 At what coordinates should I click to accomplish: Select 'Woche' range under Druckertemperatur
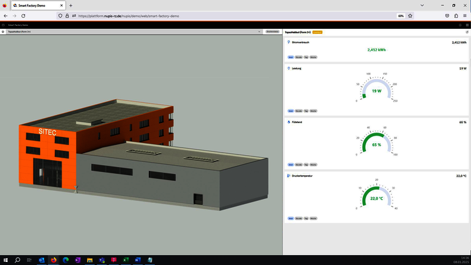pyautogui.click(x=313, y=219)
